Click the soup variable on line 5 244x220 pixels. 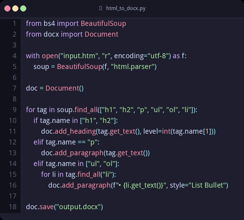[x=41, y=67]
